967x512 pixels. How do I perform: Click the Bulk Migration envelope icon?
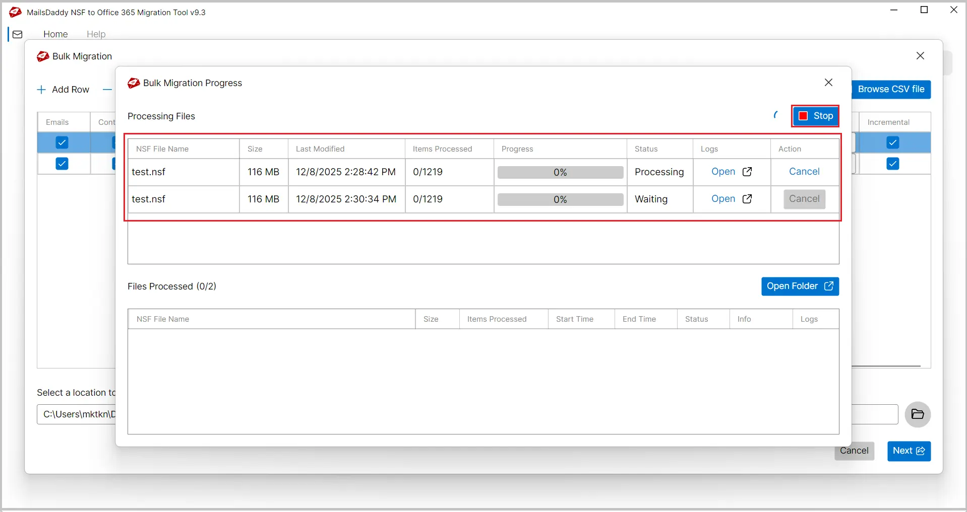coord(43,56)
